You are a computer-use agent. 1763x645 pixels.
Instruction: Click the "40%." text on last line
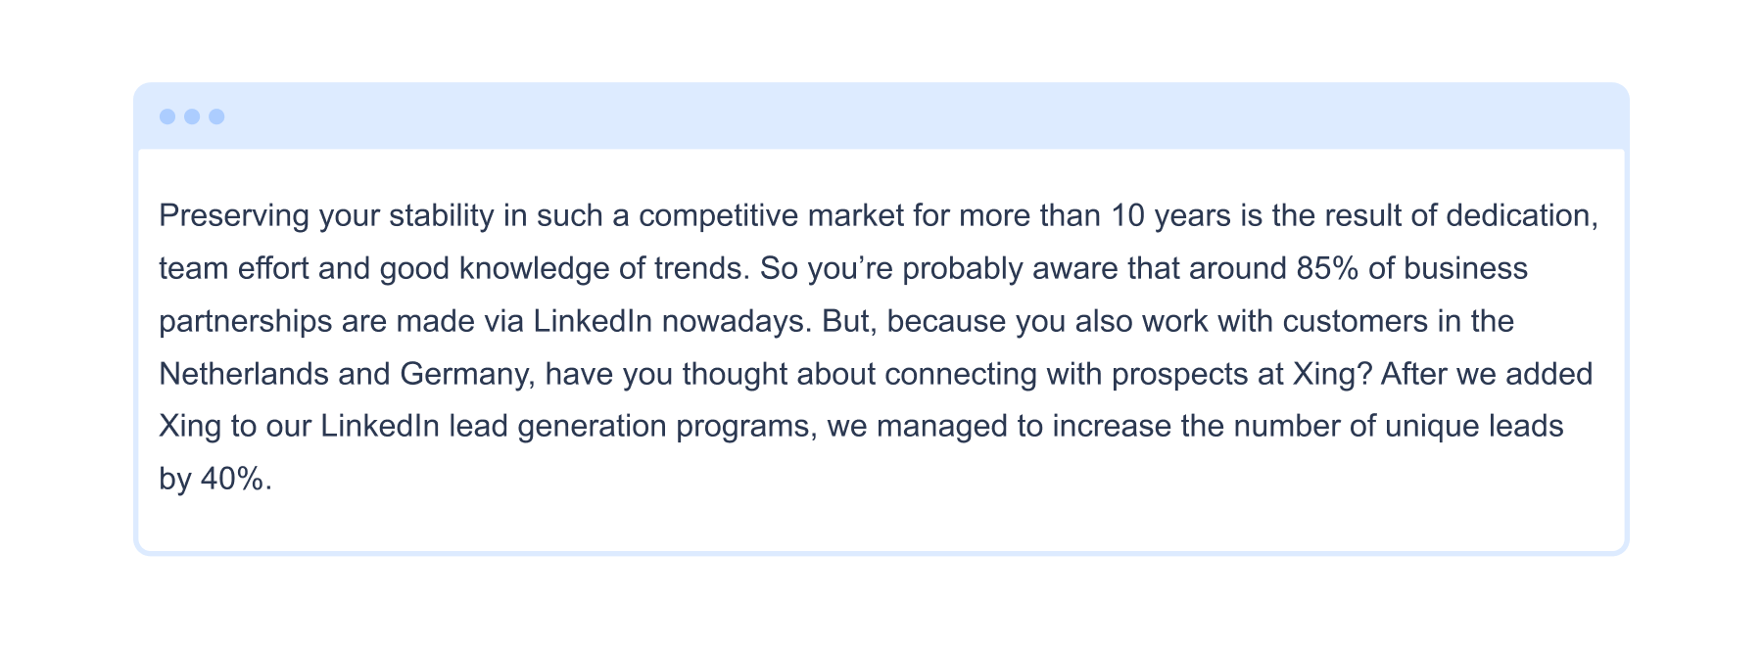coord(236,480)
